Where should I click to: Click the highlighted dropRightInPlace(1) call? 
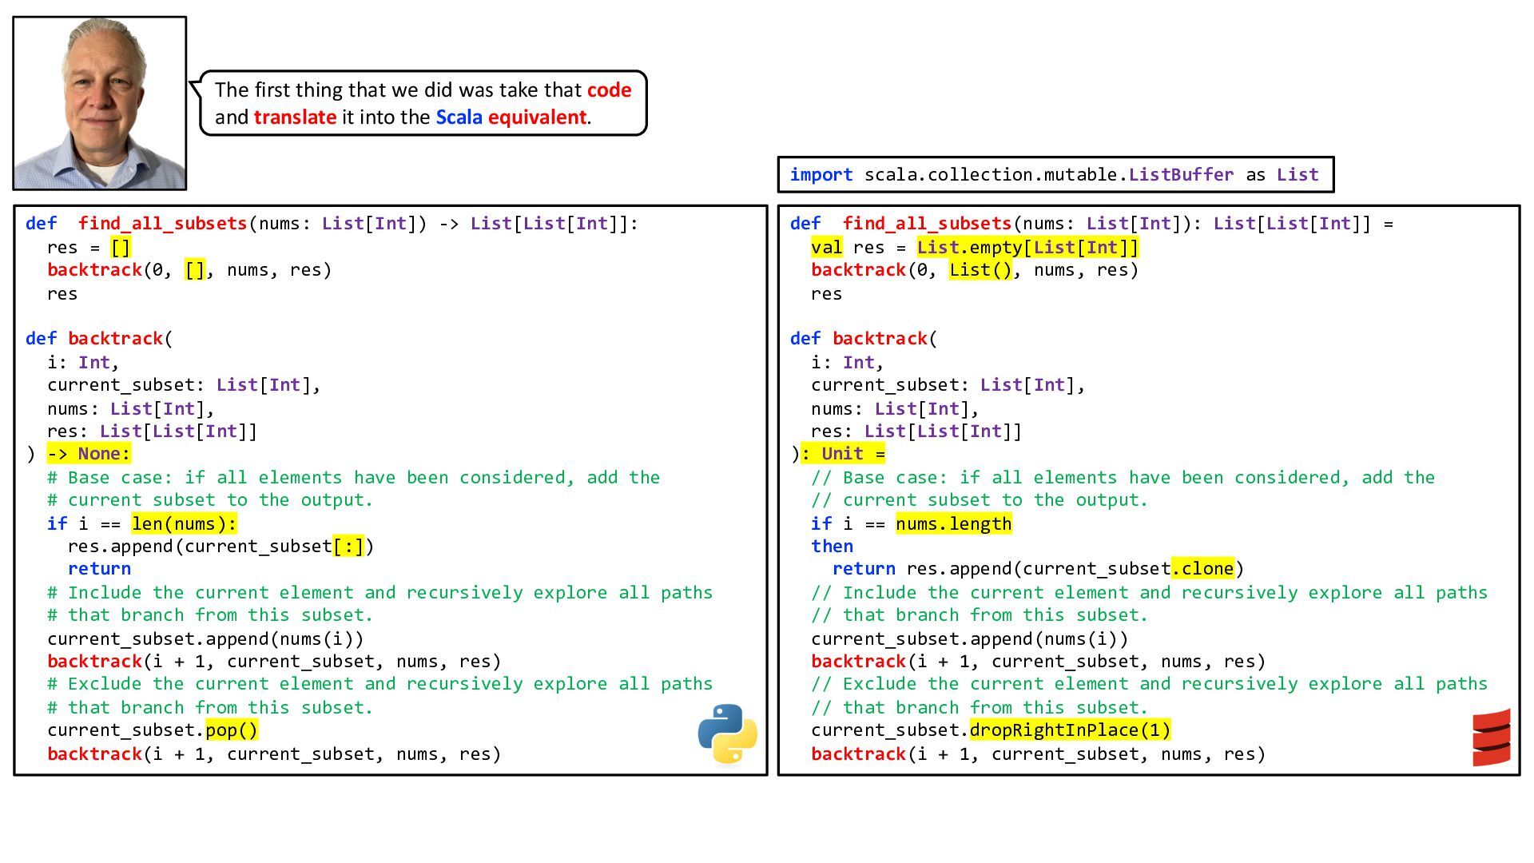(x=1070, y=730)
